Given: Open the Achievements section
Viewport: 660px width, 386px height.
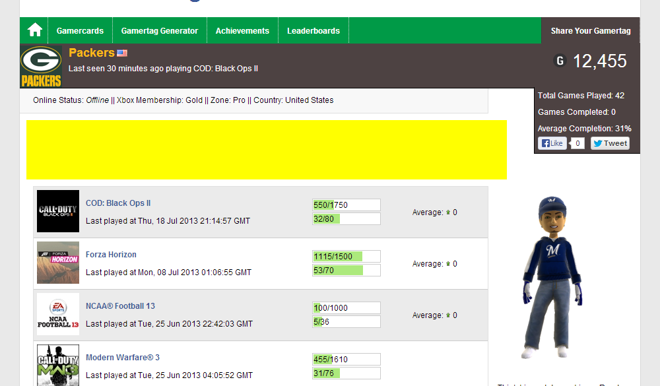Looking at the screenshot, I should coord(242,31).
